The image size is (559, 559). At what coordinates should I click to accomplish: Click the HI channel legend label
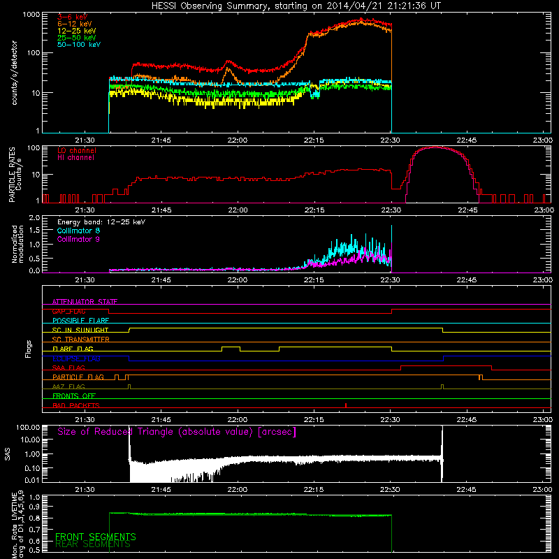pos(75,158)
